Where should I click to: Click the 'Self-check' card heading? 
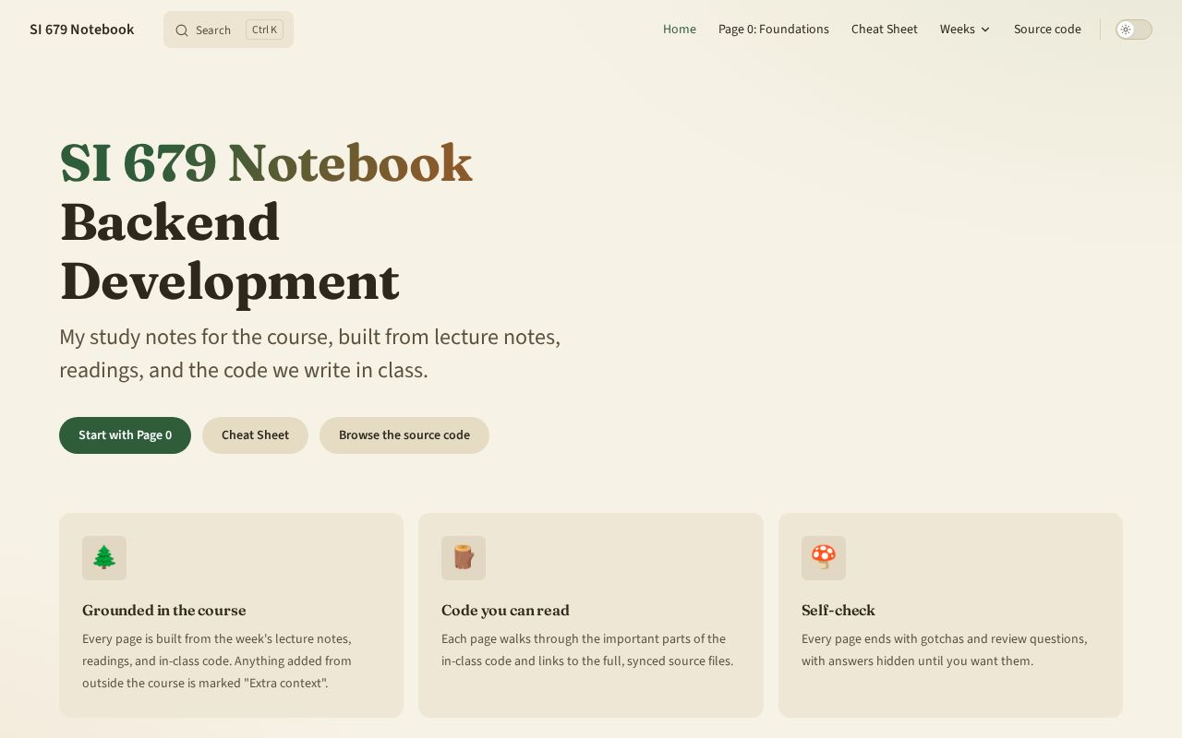click(x=838, y=611)
